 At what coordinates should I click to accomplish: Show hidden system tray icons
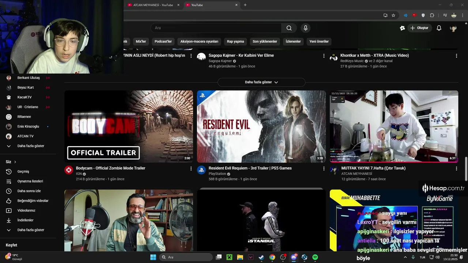(x=405, y=257)
